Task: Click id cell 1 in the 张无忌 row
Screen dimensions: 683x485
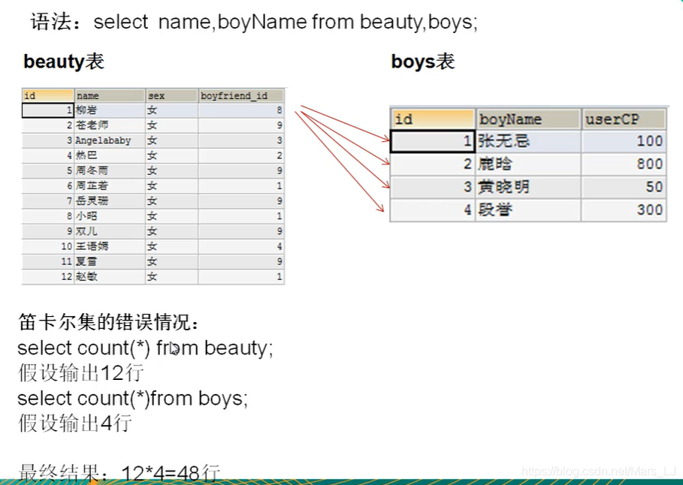Action: pyautogui.click(x=433, y=141)
